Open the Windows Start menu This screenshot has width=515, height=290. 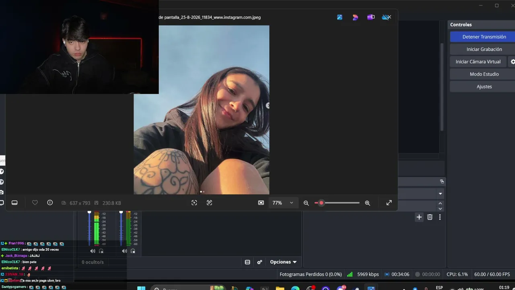(141, 288)
